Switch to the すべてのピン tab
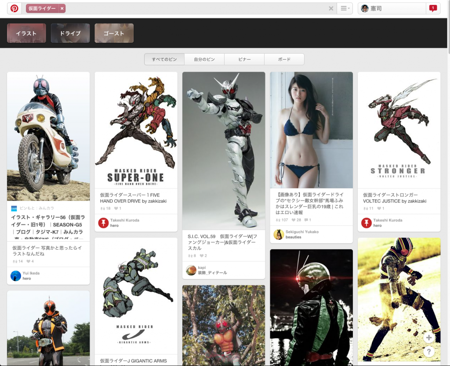This screenshot has height=366, width=450. click(164, 59)
